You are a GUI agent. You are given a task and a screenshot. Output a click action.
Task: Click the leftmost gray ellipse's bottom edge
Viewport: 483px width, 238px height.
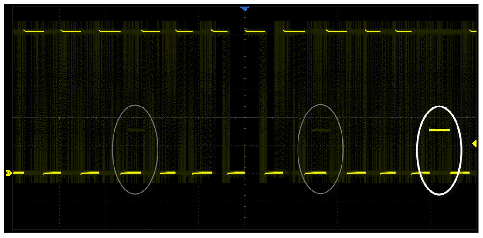135,194
